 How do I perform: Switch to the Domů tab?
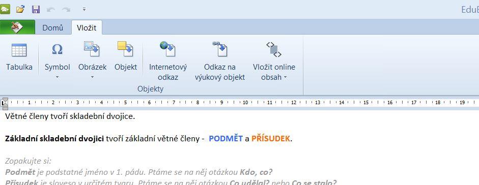tap(53, 28)
